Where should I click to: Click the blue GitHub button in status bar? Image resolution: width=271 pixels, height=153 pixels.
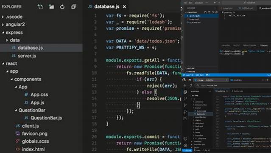(187, 150)
